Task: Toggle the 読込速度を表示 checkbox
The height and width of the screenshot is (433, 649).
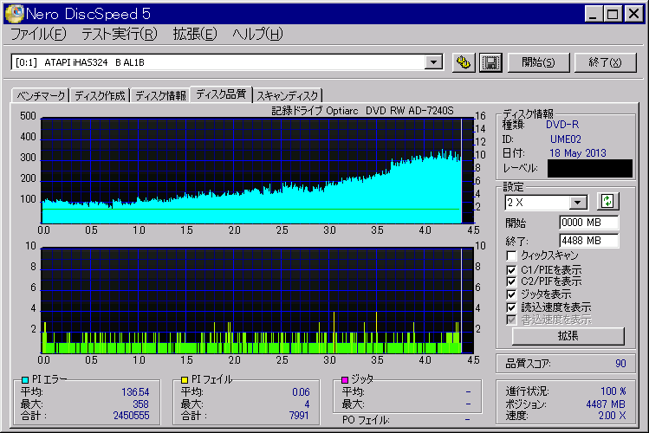Action: (511, 307)
